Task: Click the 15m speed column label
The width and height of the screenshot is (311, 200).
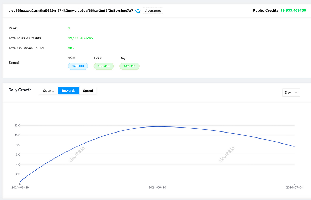Action: [x=71, y=58]
